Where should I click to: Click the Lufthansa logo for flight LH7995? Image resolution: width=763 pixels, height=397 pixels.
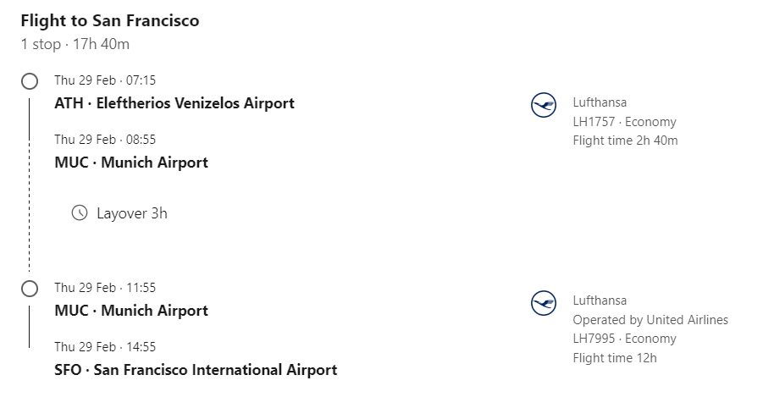click(544, 303)
